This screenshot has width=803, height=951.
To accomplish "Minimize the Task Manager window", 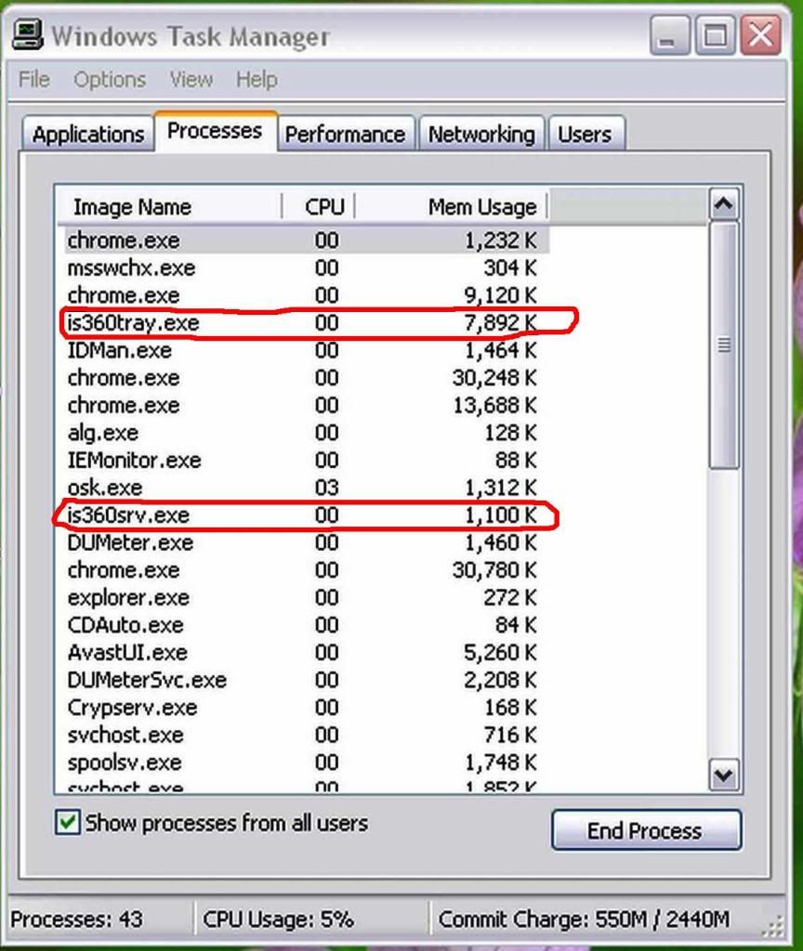I will 669,35.
